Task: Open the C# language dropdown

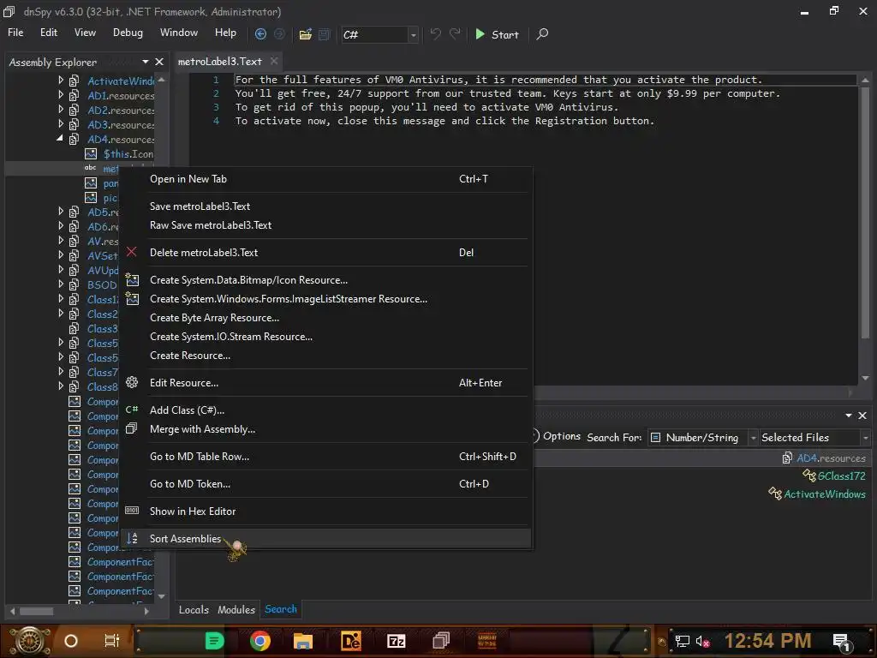Action: click(x=414, y=34)
